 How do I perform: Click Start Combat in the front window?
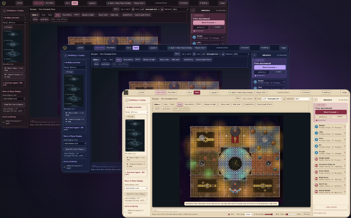pos(331,112)
